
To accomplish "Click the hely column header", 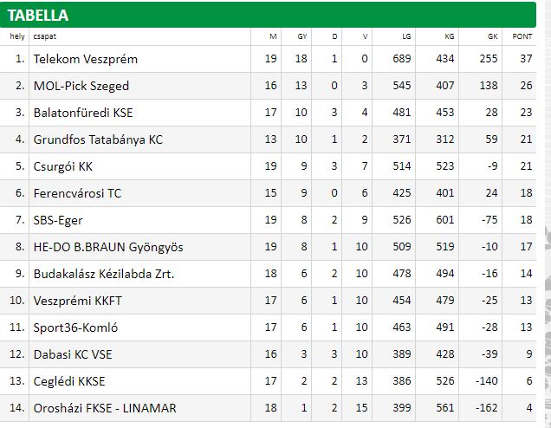I will tap(17, 36).
